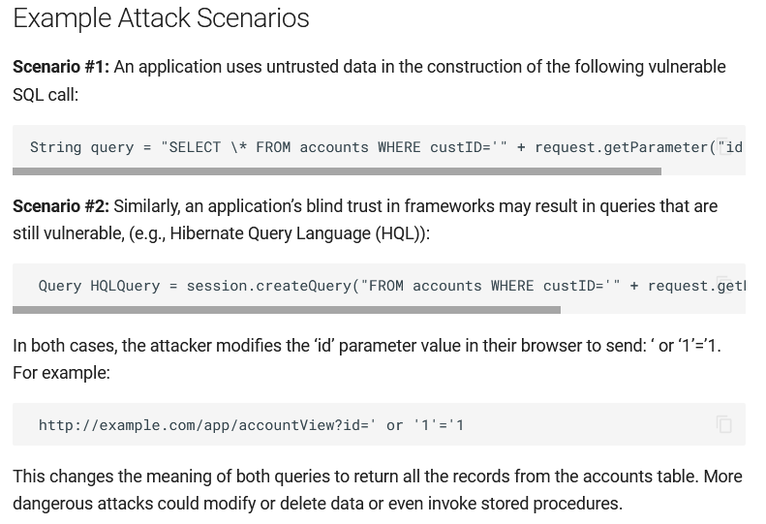This screenshot has height=524, width=766.
Task: Click the bold "Scenario #1:" label
Action: tap(60, 67)
